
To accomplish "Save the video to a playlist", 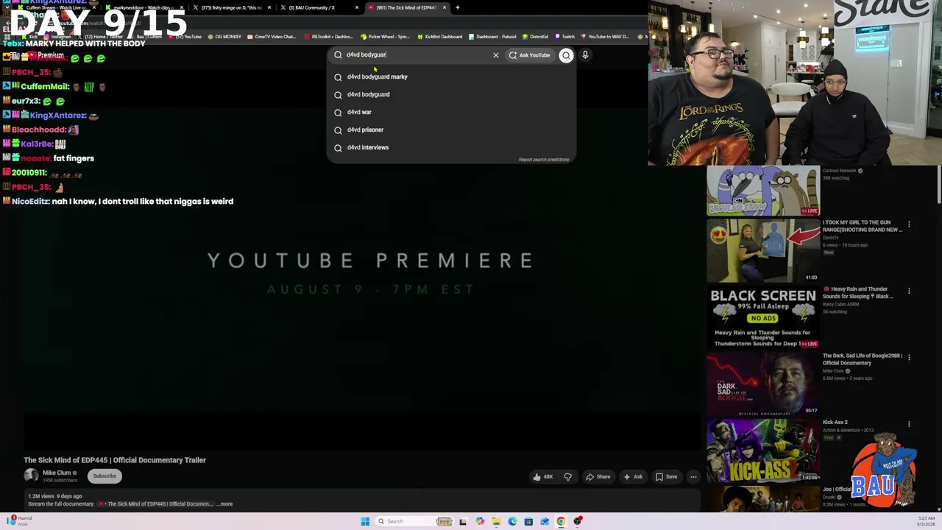I will tap(666, 477).
